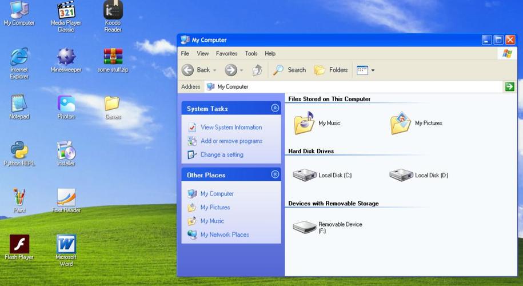This screenshot has width=523, height=286.
Task: Open the Koodo Reader desktop icon
Action: tap(113, 10)
